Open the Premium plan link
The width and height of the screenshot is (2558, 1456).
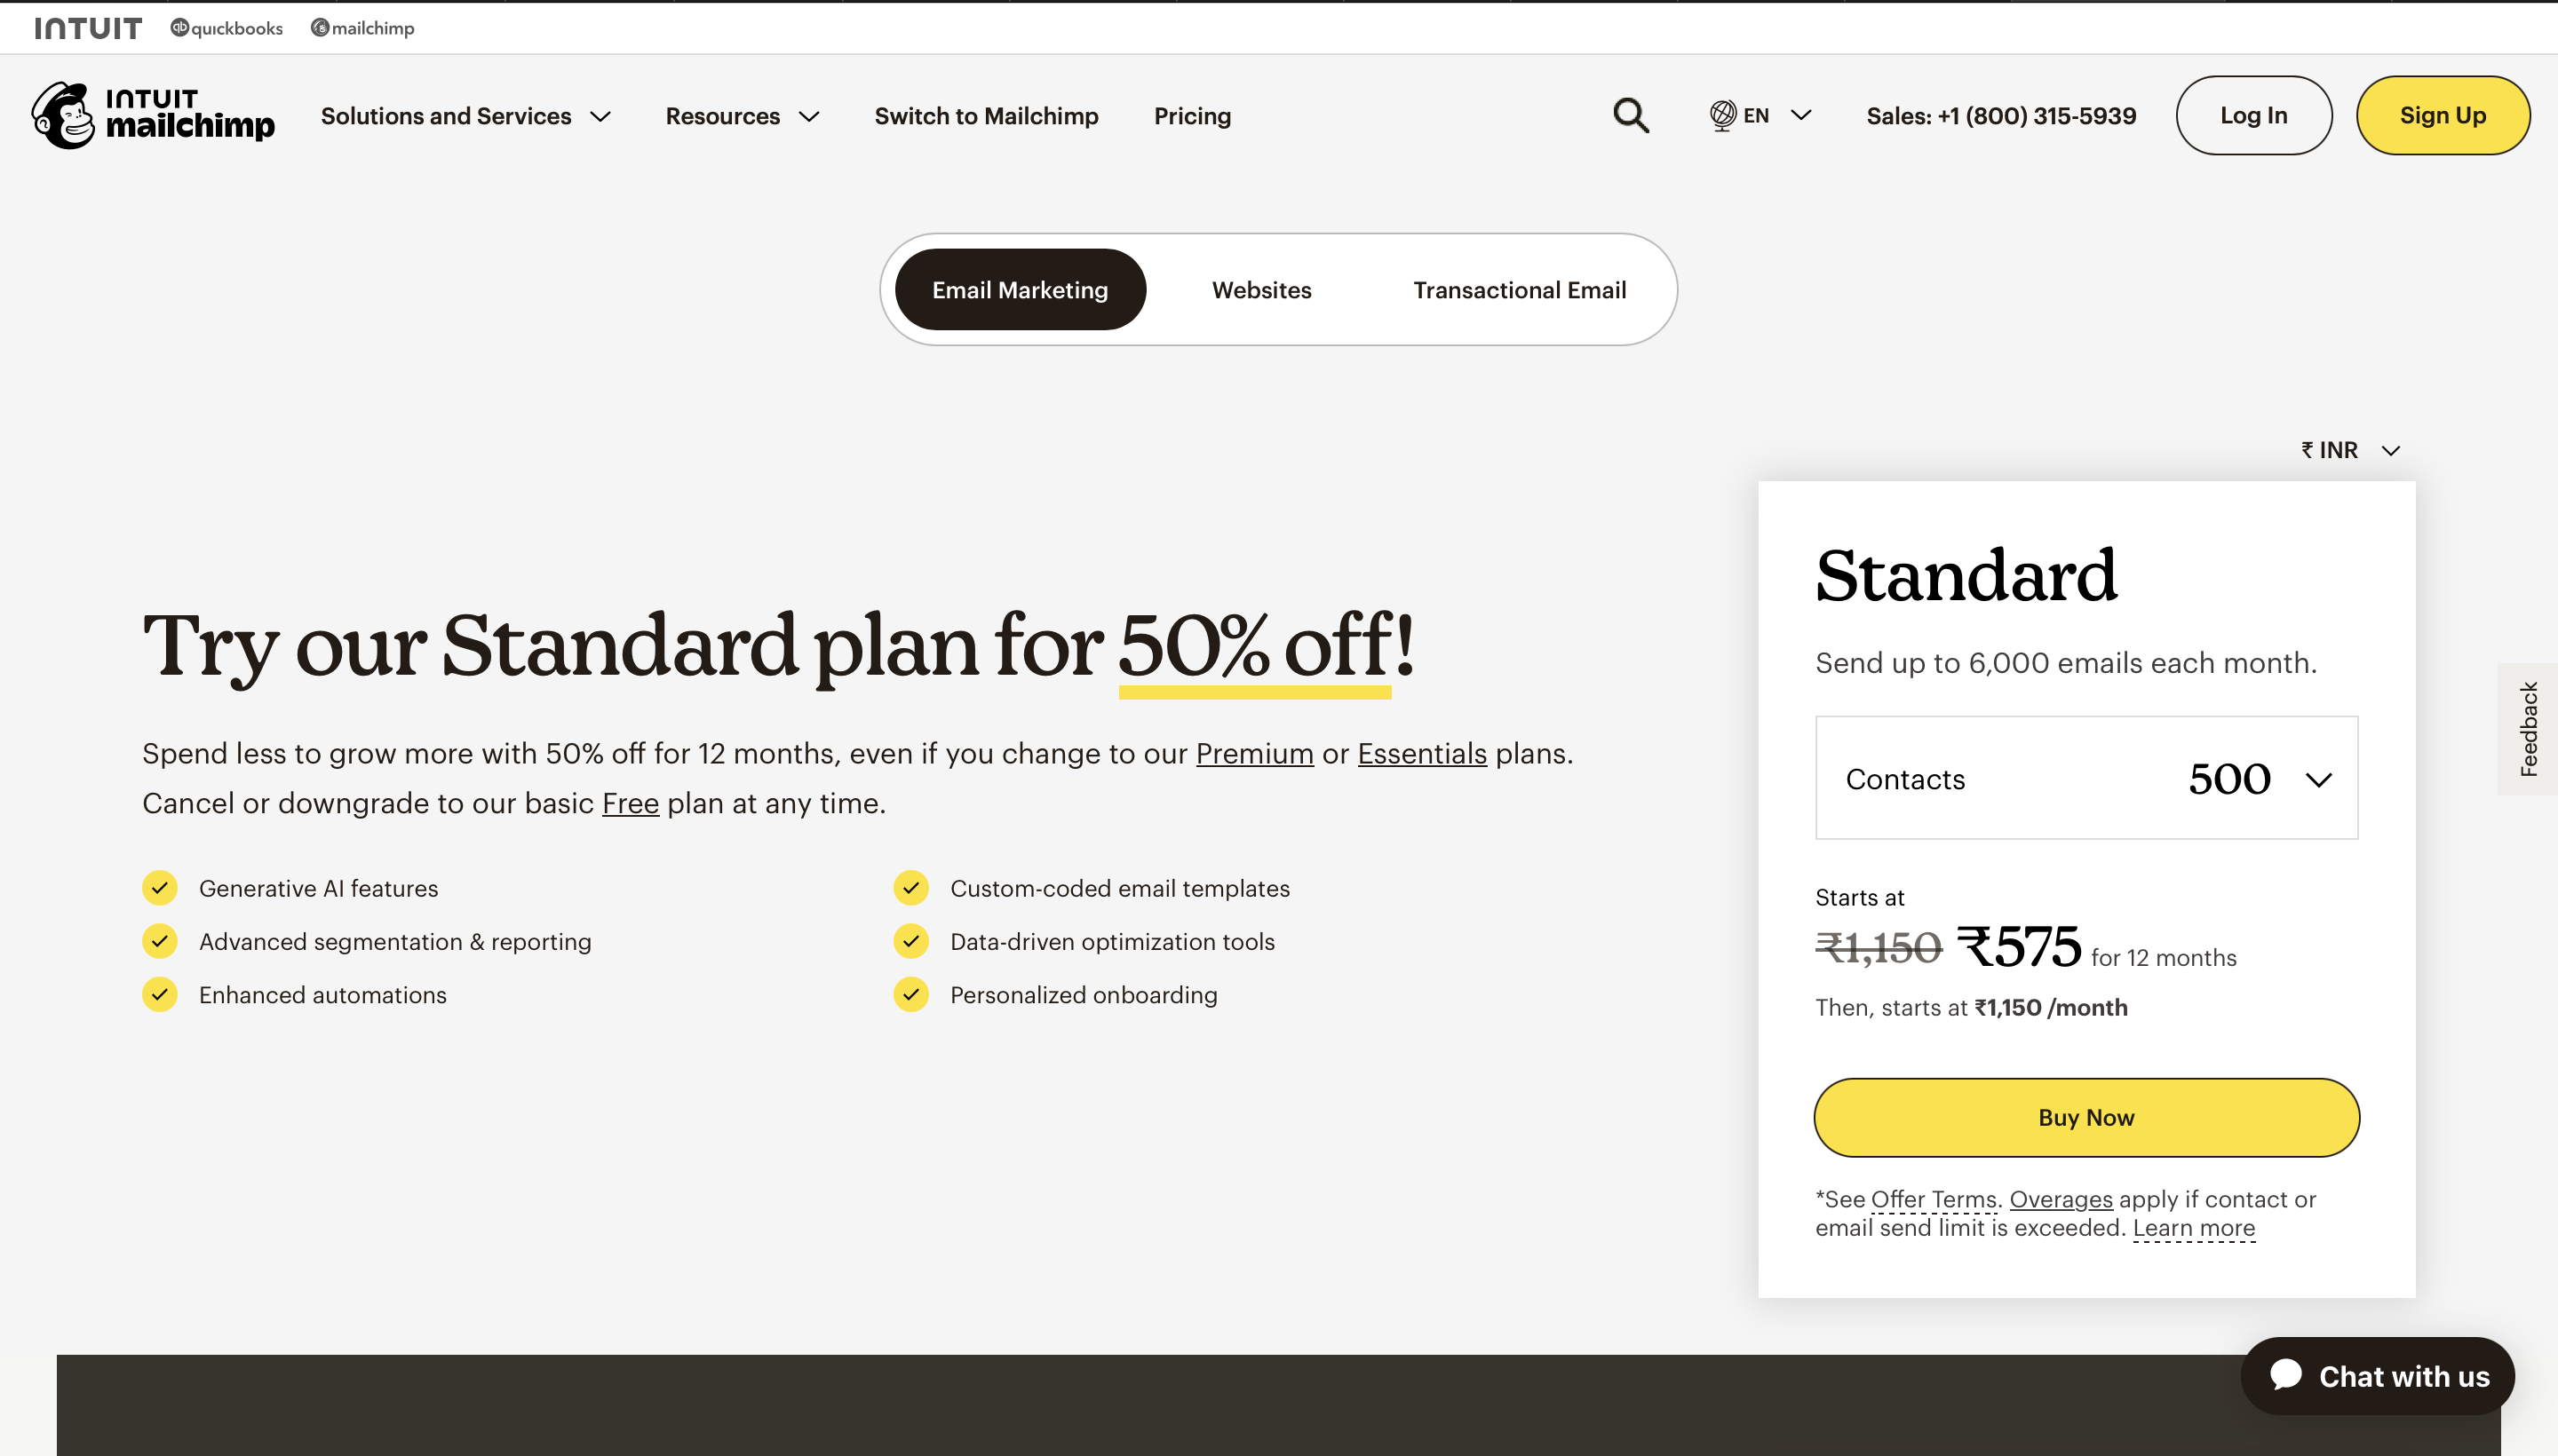pos(1254,753)
